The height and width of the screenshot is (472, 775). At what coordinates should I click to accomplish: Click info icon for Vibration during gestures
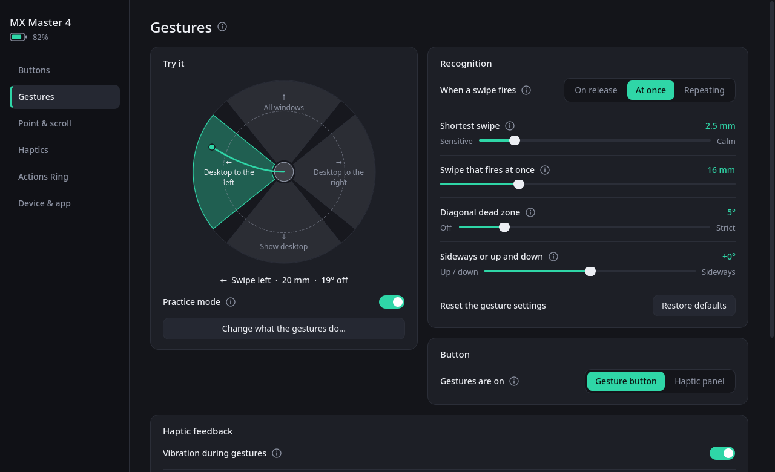coord(277,453)
